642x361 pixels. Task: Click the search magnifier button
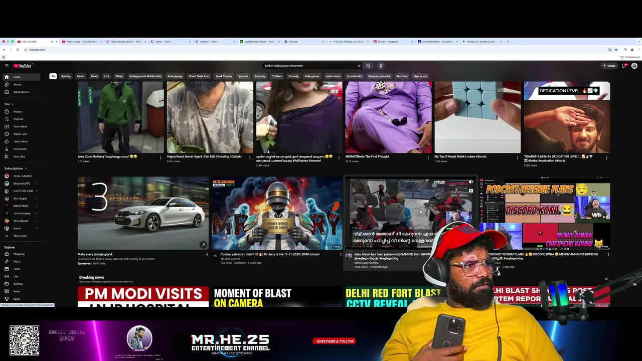click(x=368, y=66)
